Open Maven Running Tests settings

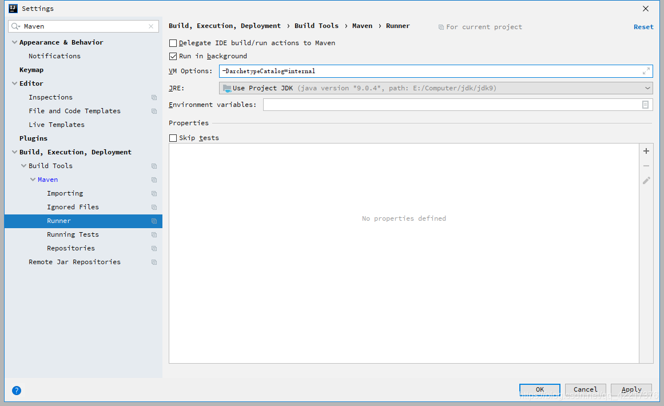(x=73, y=234)
